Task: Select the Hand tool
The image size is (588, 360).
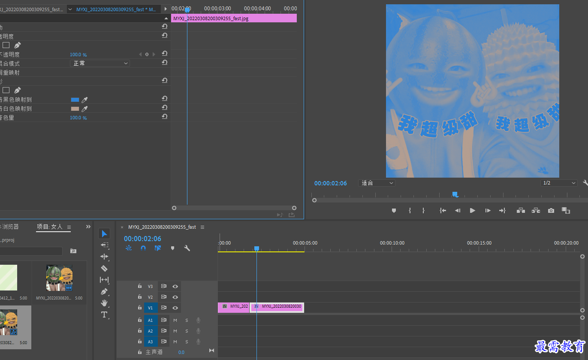Action: pyautogui.click(x=104, y=303)
